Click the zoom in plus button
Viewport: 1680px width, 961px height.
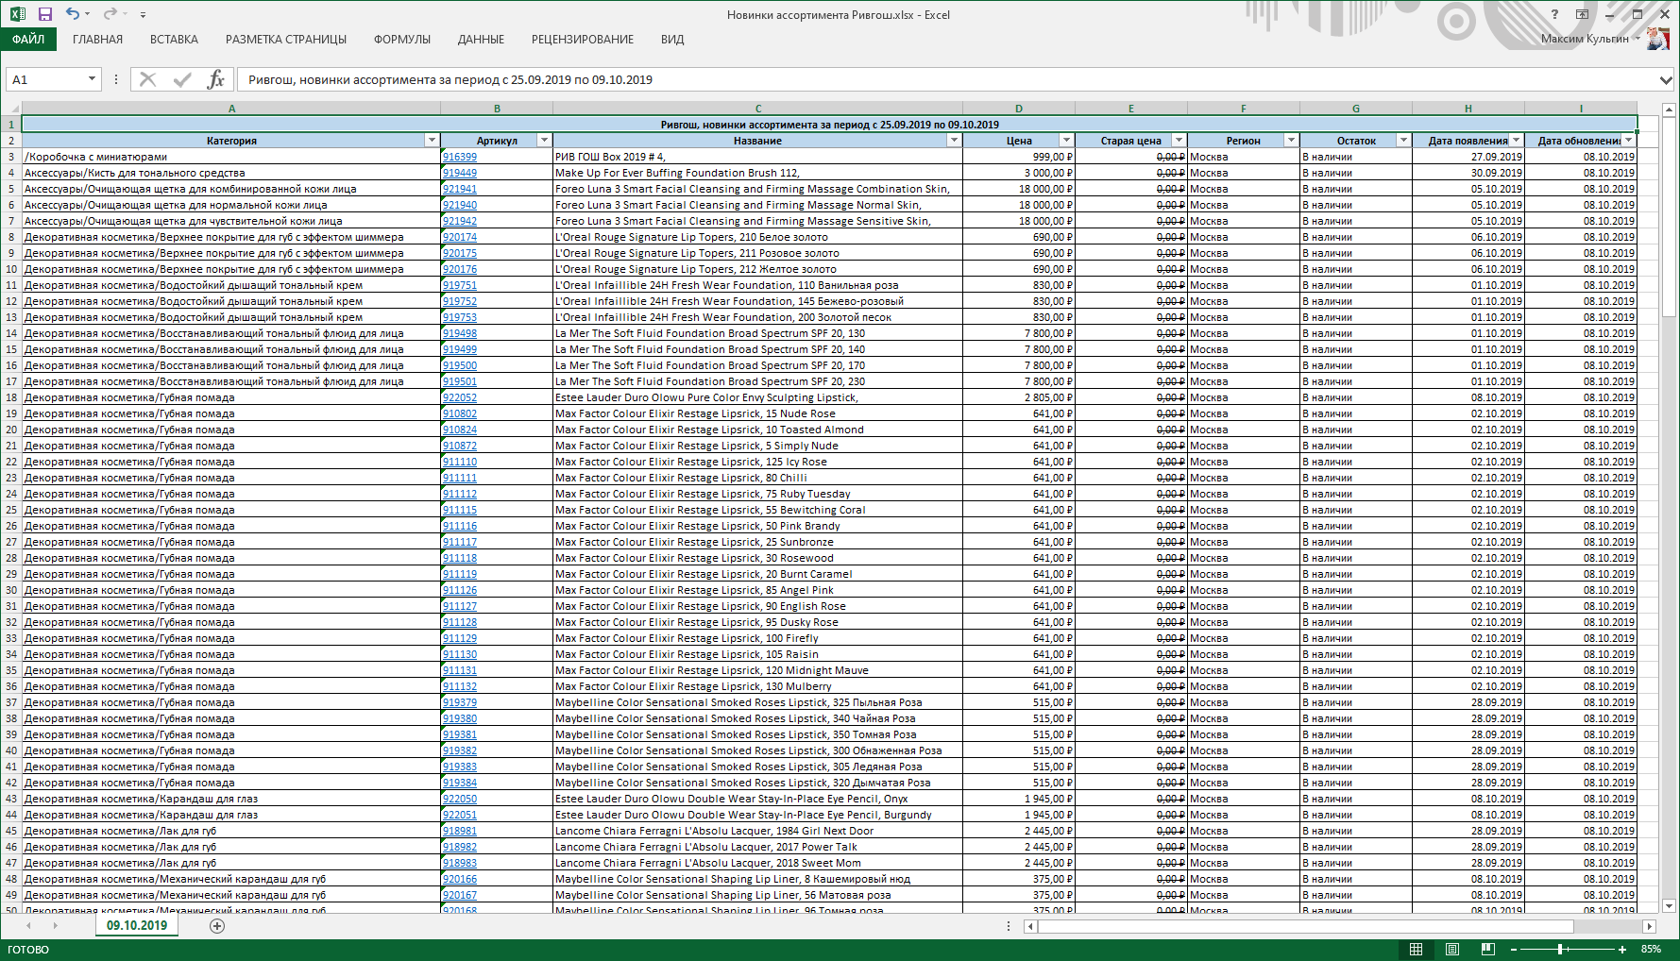(x=1622, y=950)
